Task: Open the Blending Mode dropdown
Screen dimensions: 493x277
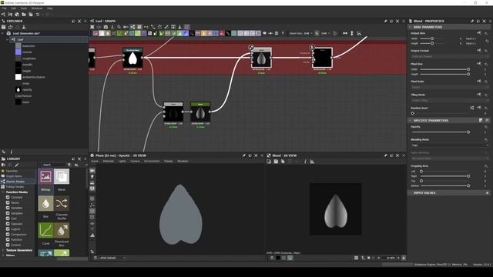Action: [x=450, y=145]
